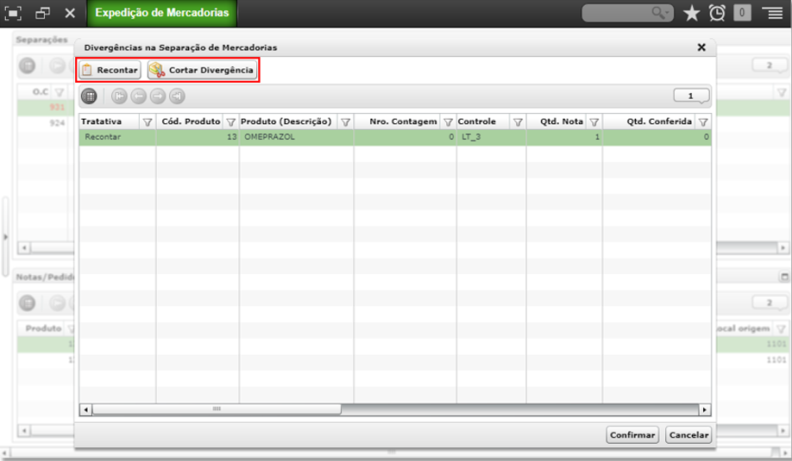792x461 pixels.
Task: Go to next record arrow icon
Action: click(x=158, y=97)
